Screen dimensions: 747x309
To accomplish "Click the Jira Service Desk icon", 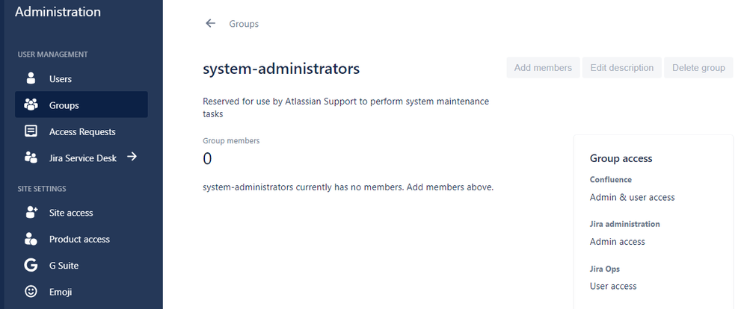I will tap(31, 157).
